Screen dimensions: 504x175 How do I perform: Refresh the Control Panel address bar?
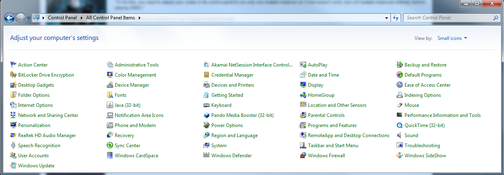click(x=396, y=18)
